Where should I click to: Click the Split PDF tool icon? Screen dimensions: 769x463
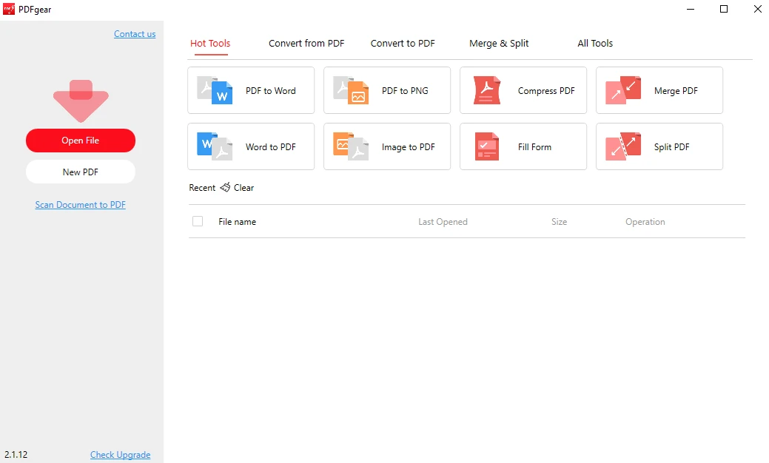[623, 146]
